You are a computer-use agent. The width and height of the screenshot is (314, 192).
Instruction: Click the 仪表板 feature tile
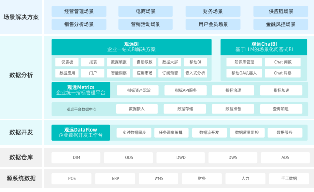[x=67, y=62]
